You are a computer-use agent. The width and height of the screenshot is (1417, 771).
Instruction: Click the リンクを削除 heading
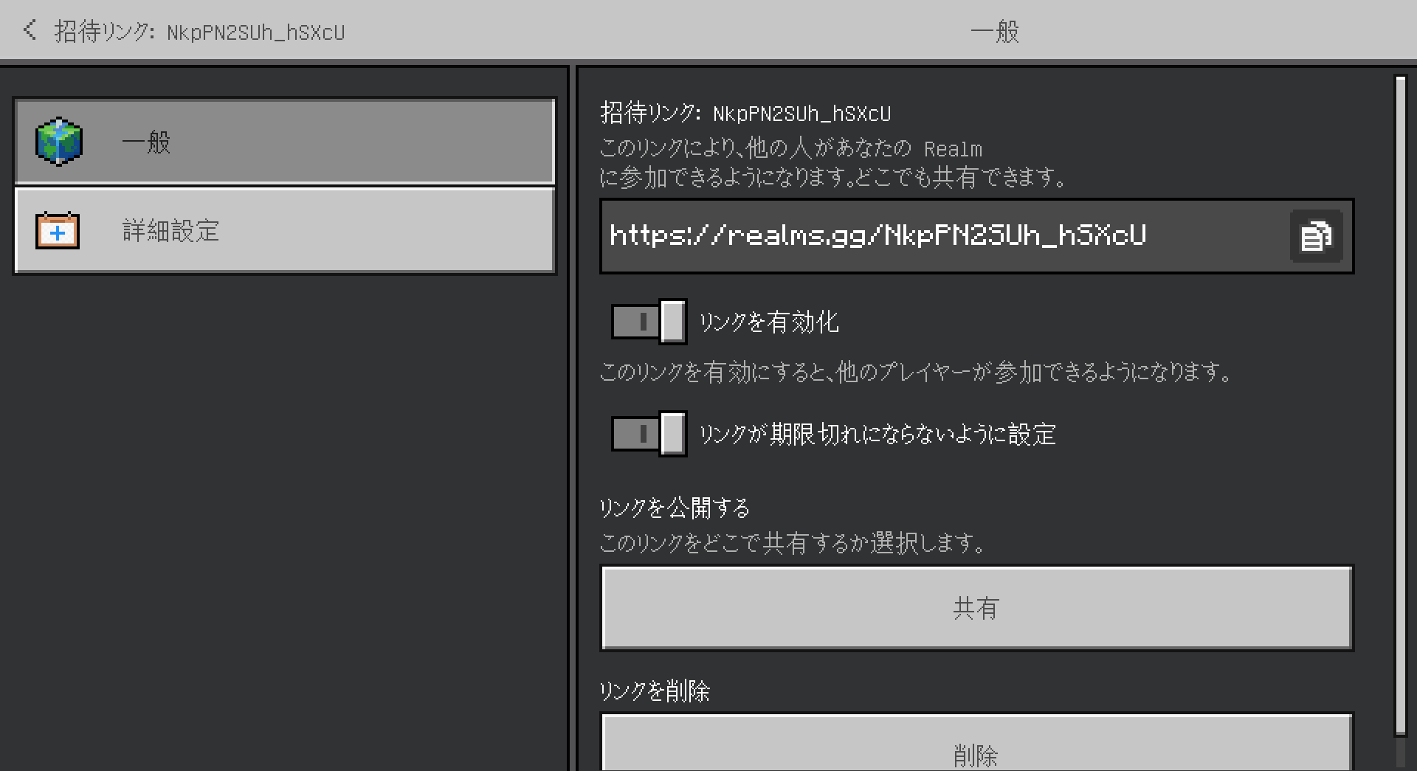coord(655,691)
